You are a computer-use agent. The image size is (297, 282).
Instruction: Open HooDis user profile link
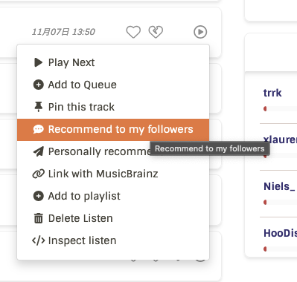click(280, 233)
